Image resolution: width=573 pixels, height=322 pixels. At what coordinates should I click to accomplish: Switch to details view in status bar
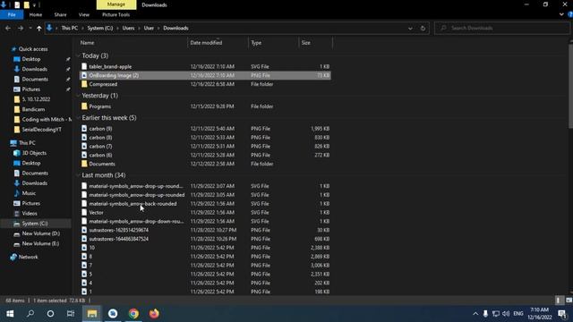pos(559,301)
